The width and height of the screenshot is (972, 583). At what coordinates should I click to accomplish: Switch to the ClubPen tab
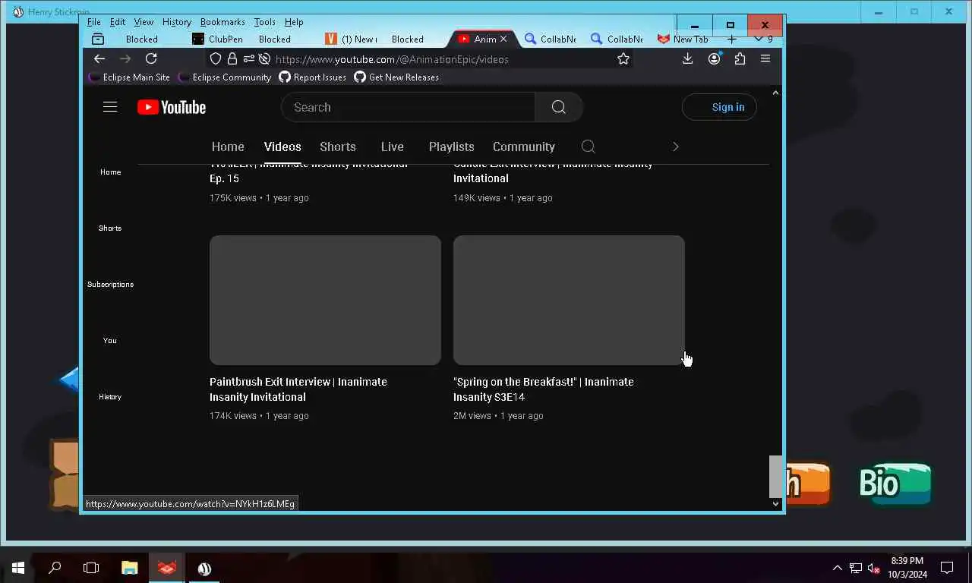(x=218, y=39)
